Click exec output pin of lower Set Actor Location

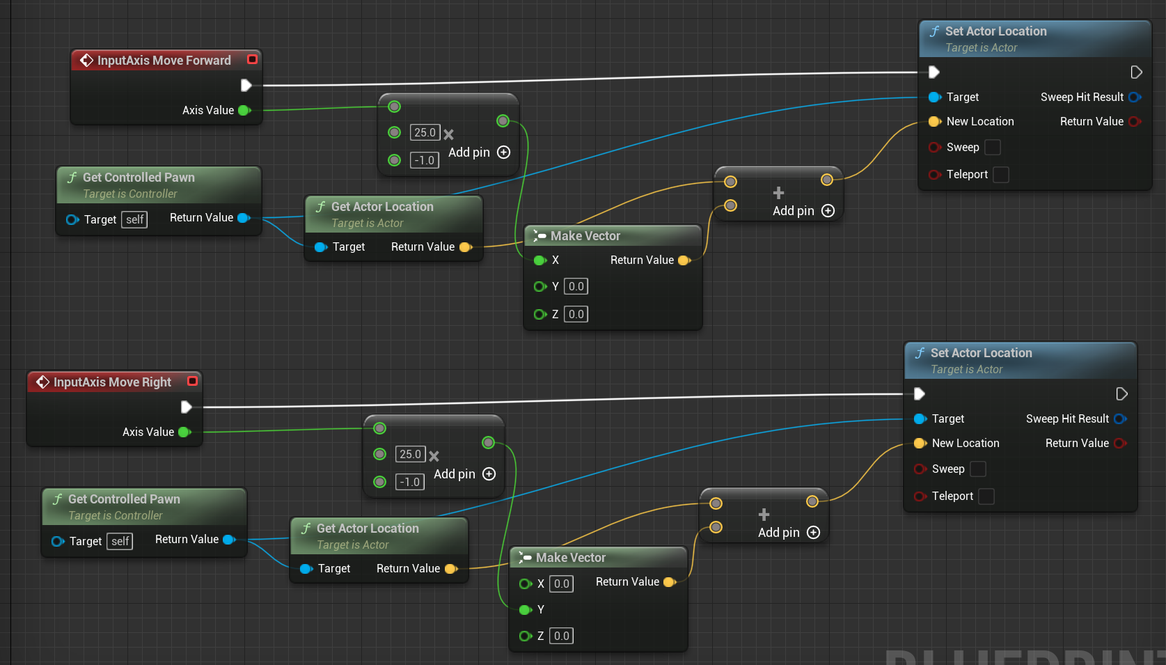[x=1121, y=394]
